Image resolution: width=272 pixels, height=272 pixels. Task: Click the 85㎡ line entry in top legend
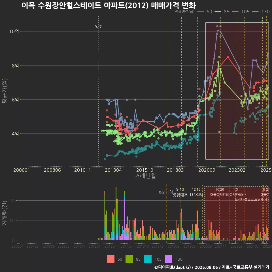(222, 12)
